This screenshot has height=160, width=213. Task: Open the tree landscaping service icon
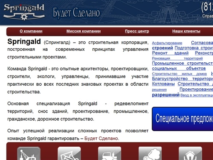tap(150, 153)
